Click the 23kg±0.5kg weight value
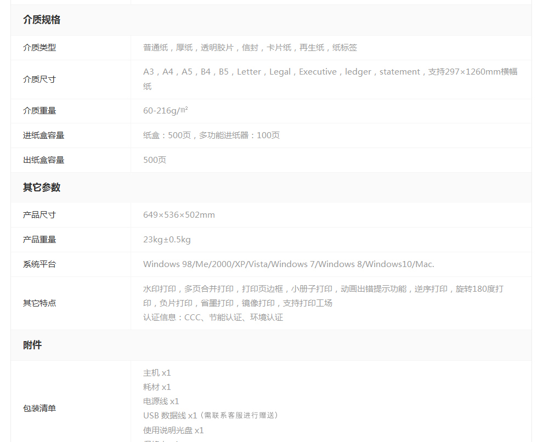Screen dimensions: 543x442 pos(167,240)
